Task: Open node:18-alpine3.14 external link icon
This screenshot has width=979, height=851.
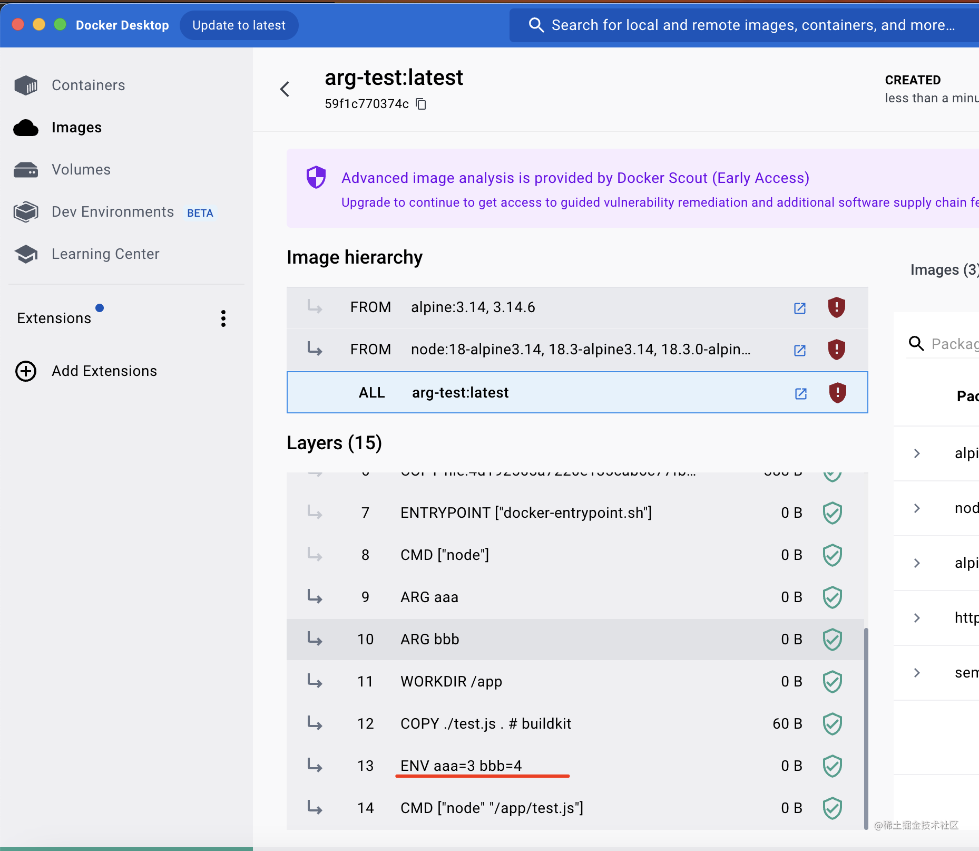Action: click(800, 350)
